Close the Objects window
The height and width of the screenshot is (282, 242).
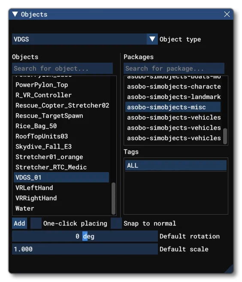point(227,14)
